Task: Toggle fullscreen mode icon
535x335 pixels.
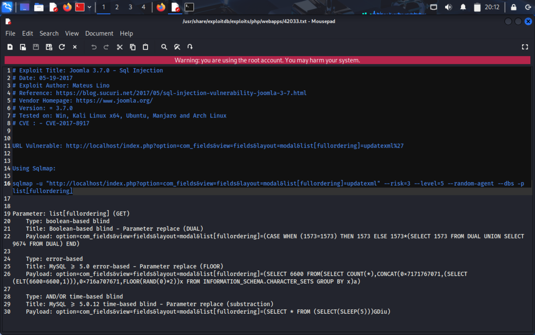Action: (525, 47)
